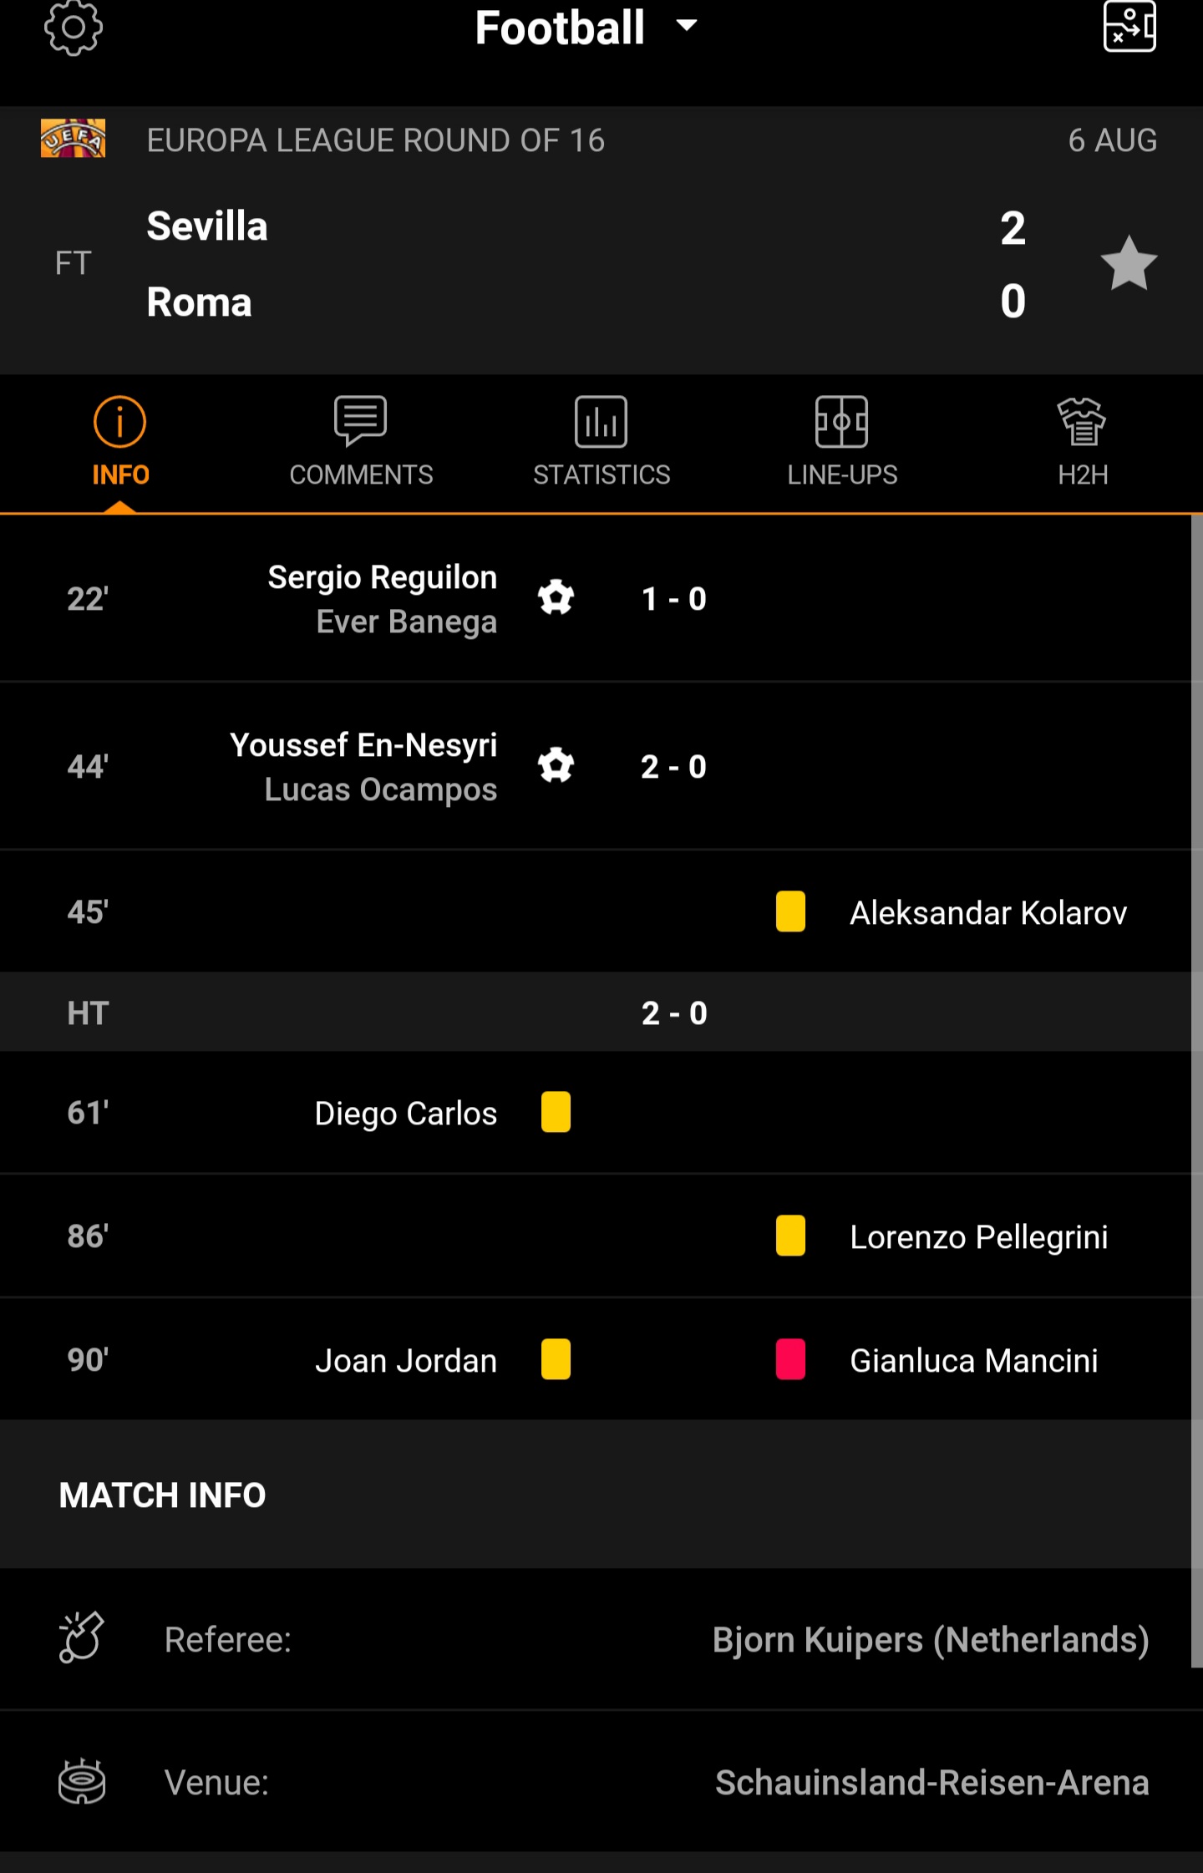Open Europa League Round of 16 link

(376, 140)
